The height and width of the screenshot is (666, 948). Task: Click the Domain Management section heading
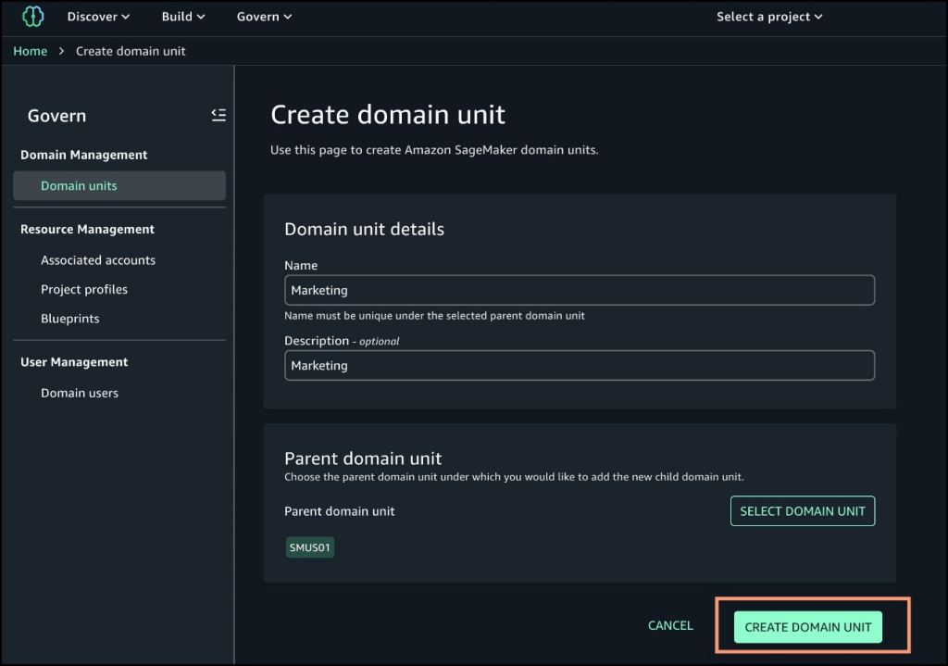[x=84, y=155]
